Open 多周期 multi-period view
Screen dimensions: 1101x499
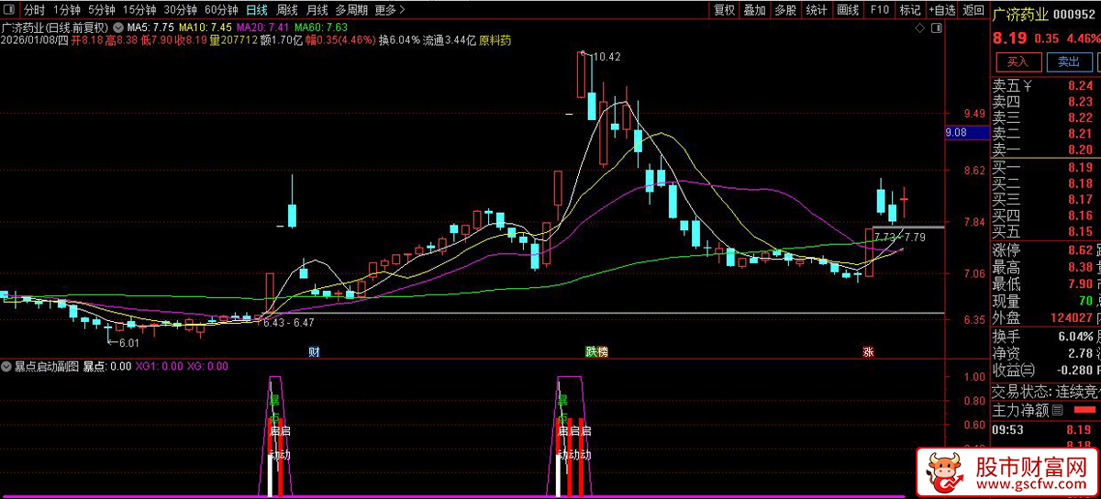pos(351,10)
